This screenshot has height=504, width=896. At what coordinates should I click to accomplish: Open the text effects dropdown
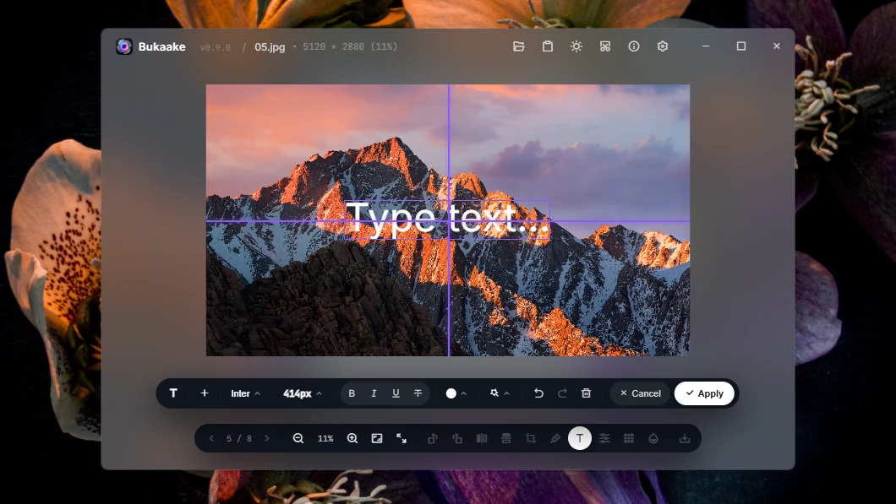point(500,393)
